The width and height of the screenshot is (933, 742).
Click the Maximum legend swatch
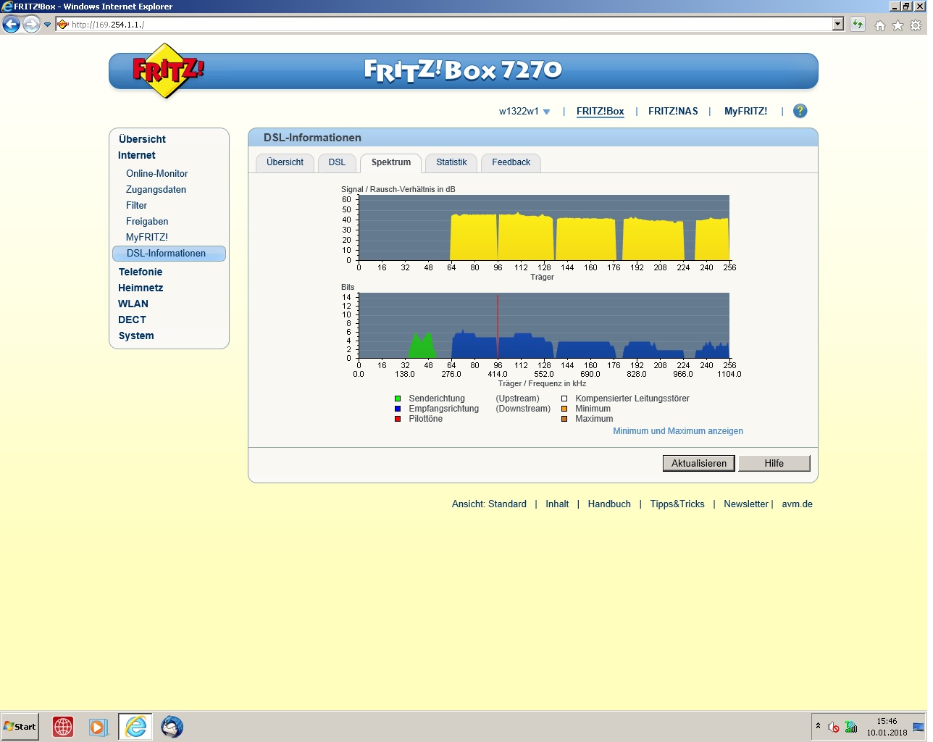(564, 419)
